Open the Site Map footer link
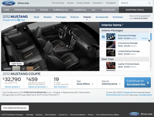 (30, 115)
